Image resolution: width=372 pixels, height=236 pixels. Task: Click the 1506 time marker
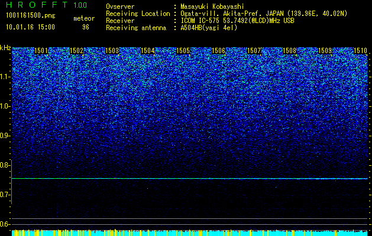tap(218, 51)
